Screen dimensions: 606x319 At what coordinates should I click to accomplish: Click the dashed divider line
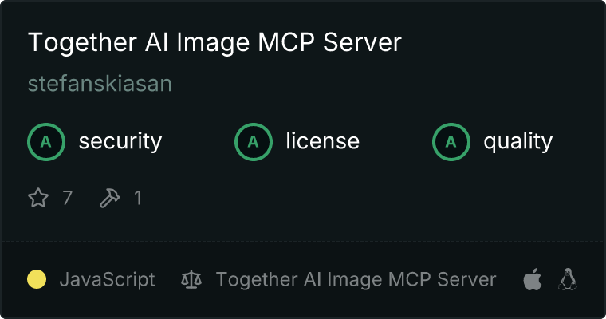click(x=303, y=242)
